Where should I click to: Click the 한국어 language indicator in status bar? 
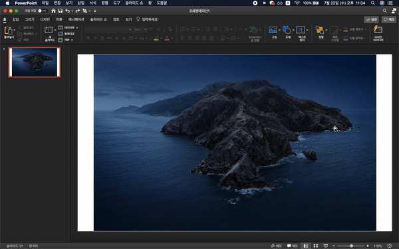[x=33, y=246]
